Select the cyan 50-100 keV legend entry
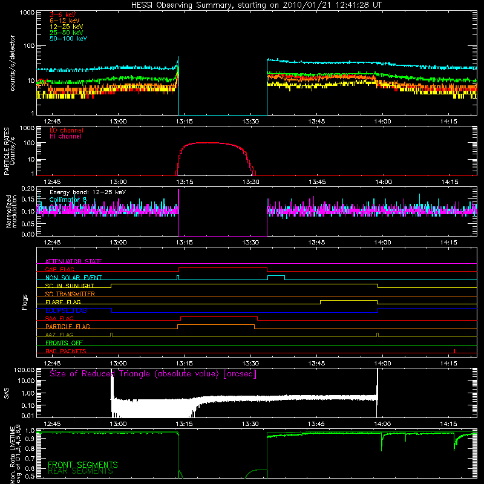 pos(68,39)
